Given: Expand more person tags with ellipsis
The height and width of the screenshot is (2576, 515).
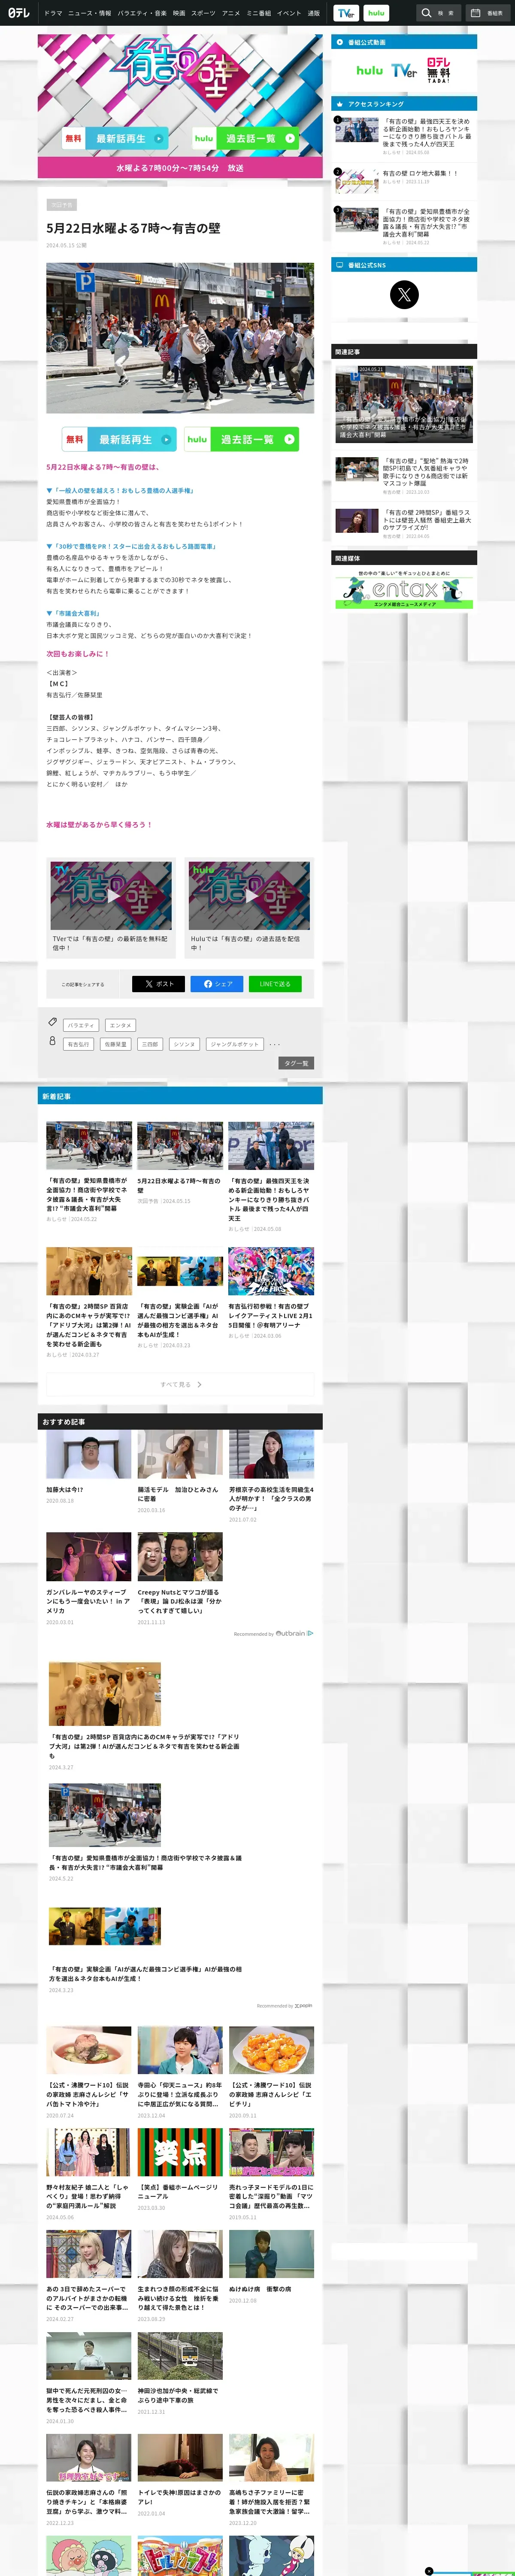Looking at the screenshot, I should (275, 1044).
